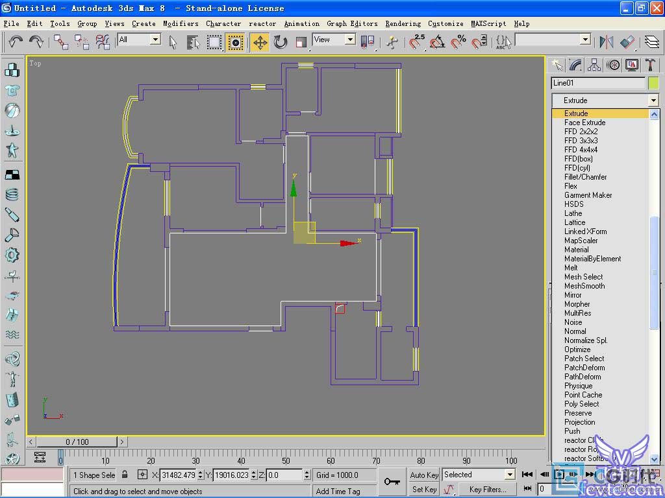Toggle Auto Key animation mode

pos(423,475)
